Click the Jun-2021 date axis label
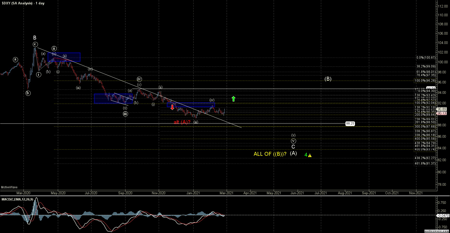The height and width of the screenshot is (233, 450). [297, 193]
